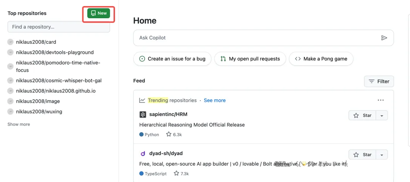Send Copilot message with paper plane icon
This screenshot has width=410, height=182.
click(x=384, y=38)
